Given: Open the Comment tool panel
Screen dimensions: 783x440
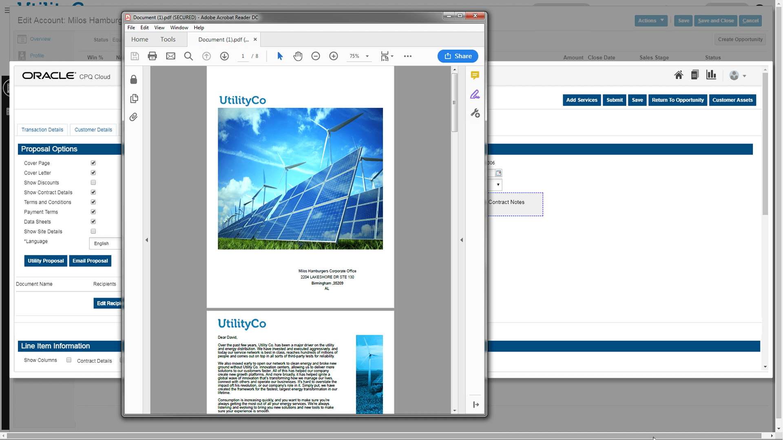Looking at the screenshot, I should (475, 75).
